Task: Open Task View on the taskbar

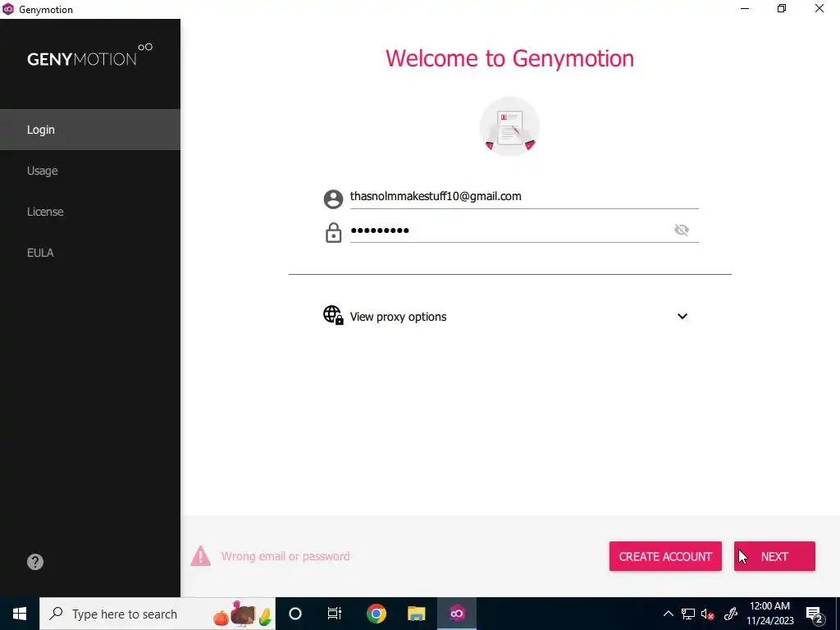Action: pyautogui.click(x=335, y=614)
